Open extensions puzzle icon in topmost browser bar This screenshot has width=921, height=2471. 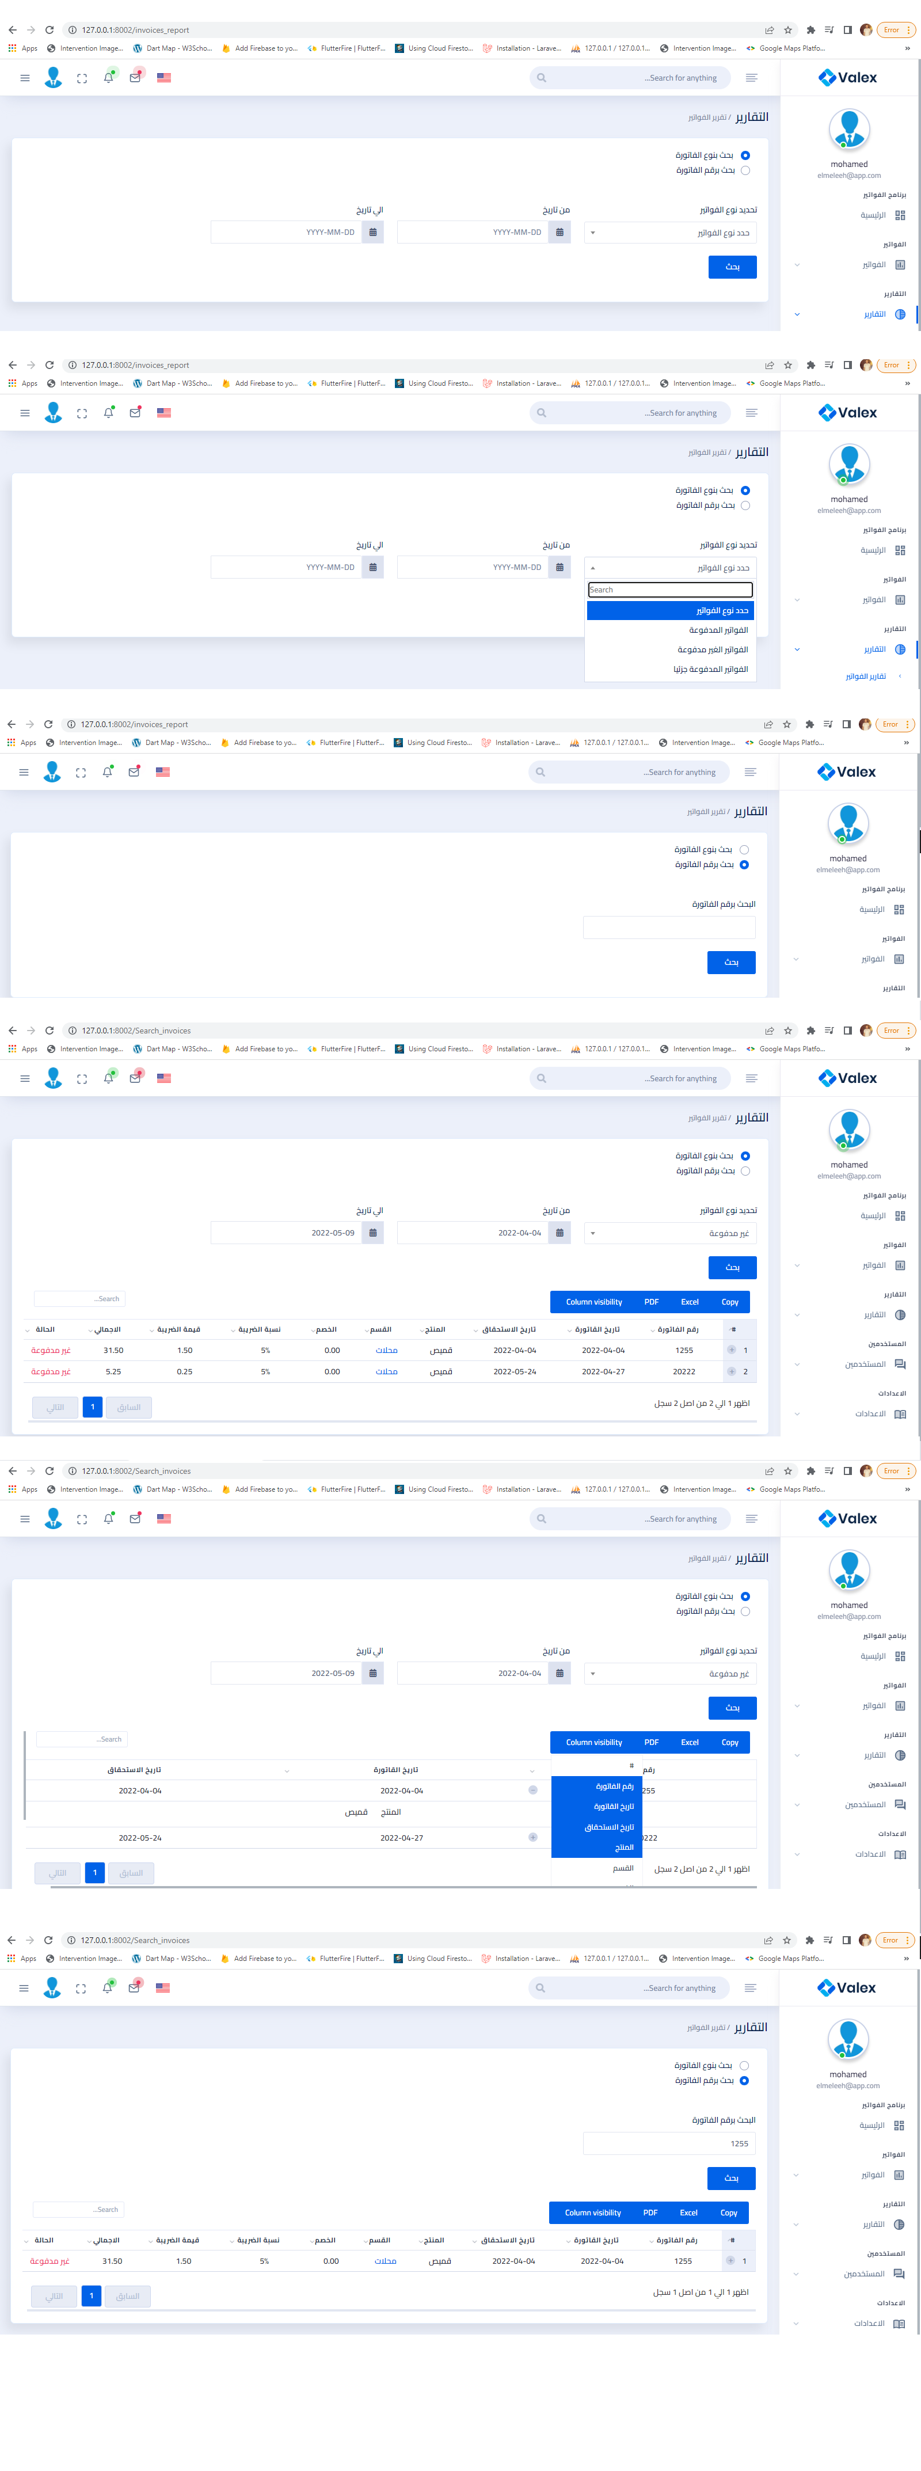tap(810, 30)
